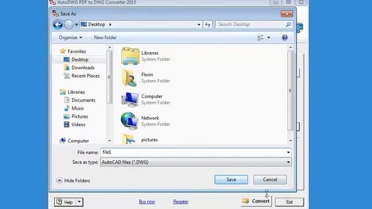This screenshot has height=209, width=372.
Task: Select the Florin label in the file list
Action: (147, 75)
